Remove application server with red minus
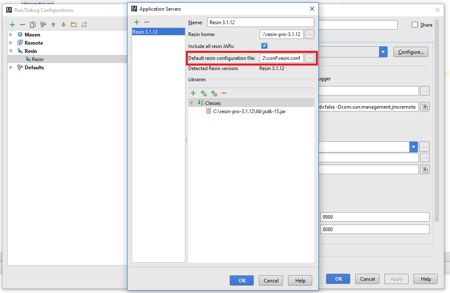Image resolution: width=450 pixels, height=293 pixels. point(147,22)
